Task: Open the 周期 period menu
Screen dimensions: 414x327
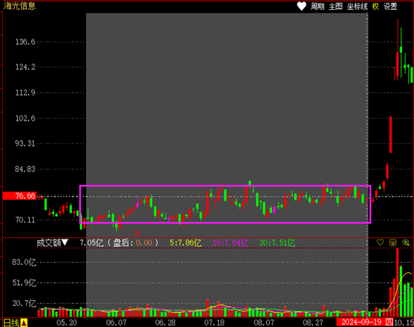Action: [318, 6]
